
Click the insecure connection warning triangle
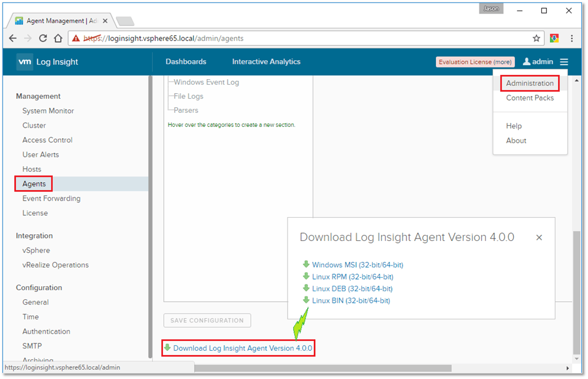point(76,38)
